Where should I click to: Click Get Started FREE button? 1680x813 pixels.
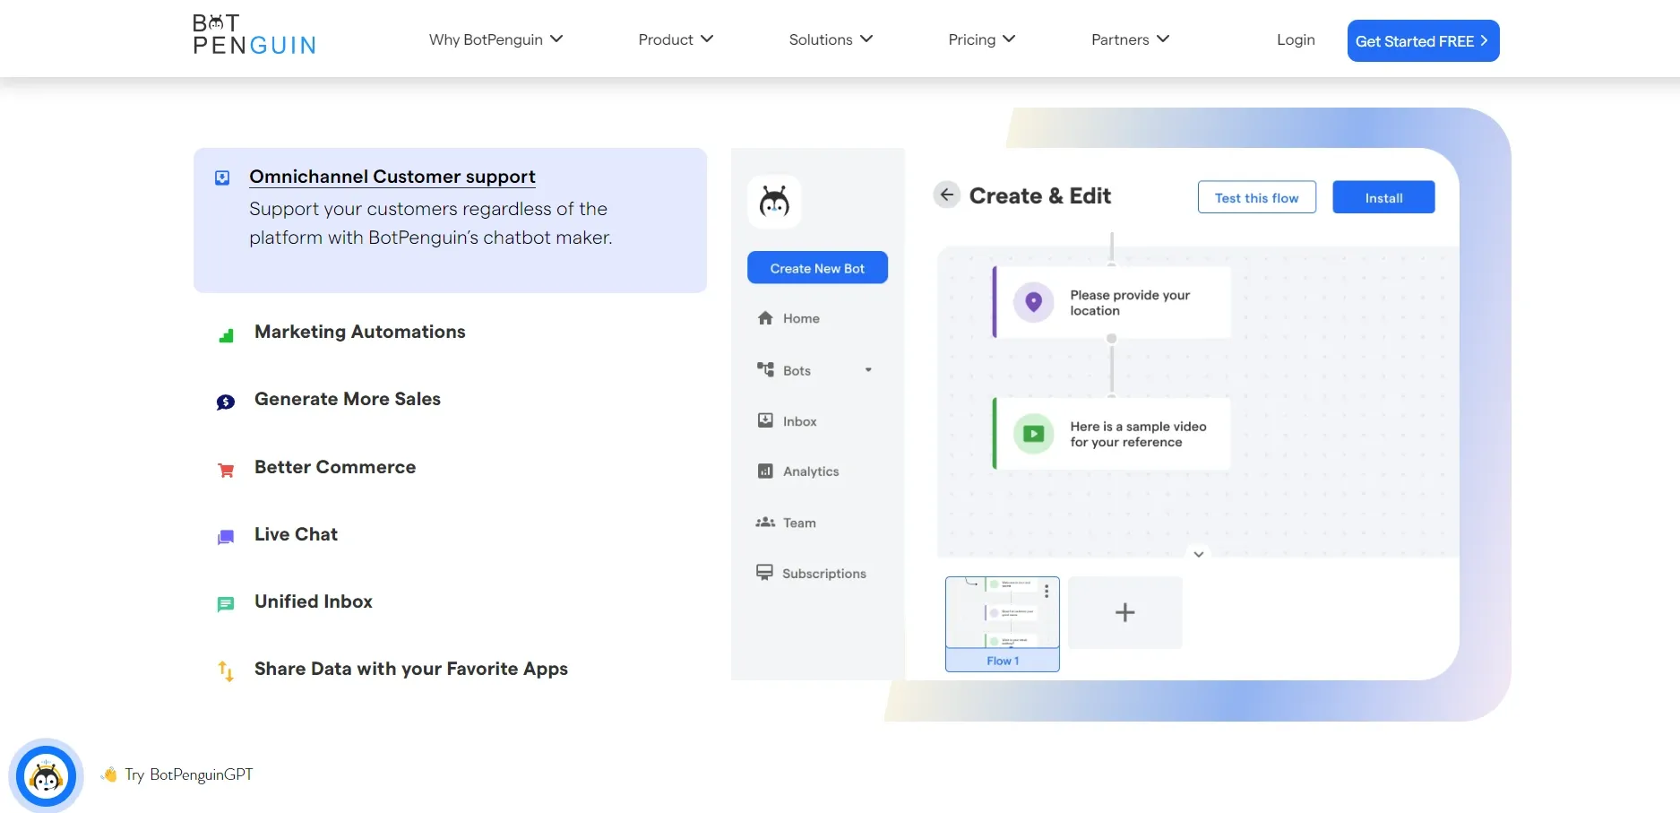(x=1423, y=41)
